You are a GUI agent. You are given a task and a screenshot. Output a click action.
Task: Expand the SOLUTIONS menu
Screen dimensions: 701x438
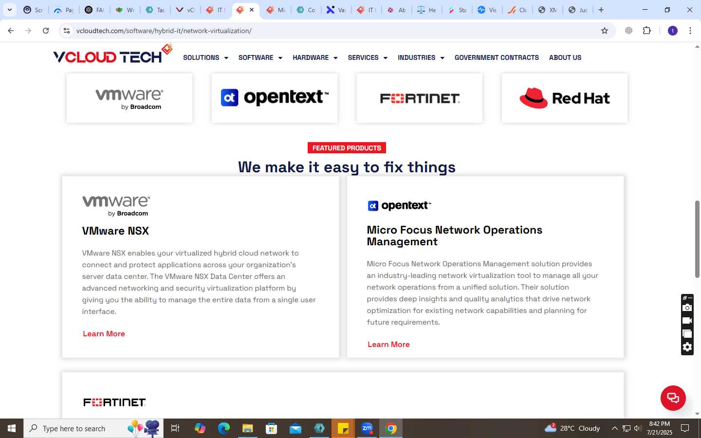(x=205, y=57)
